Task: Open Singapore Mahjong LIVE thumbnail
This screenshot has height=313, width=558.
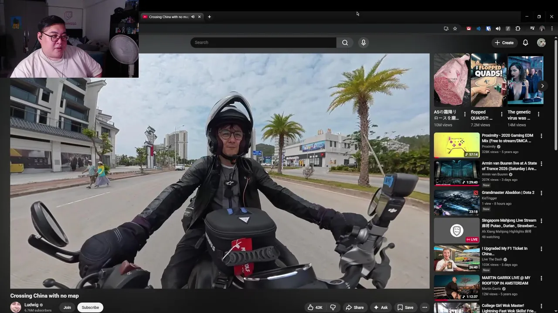Action: click(x=456, y=230)
